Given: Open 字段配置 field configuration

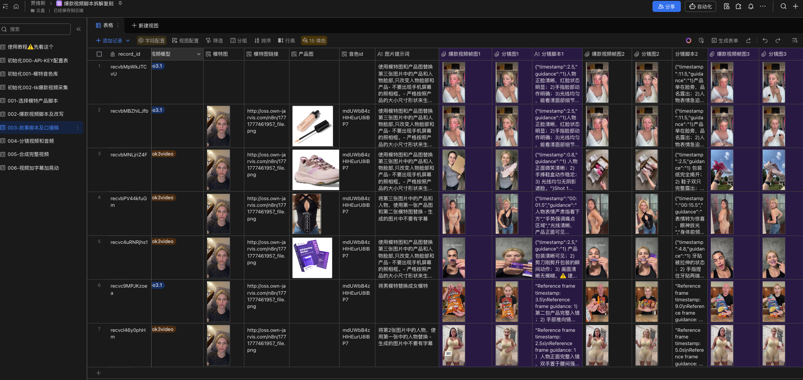Looking at the screenshot, I should point(151,41).
